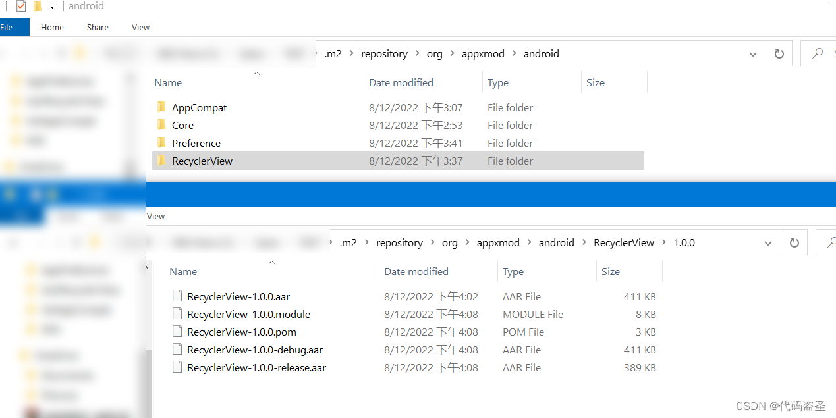Image resolution: width=836 pixels, height=418 pixels.
Task: Click AppCompat date 8/12/2022 下午3:07
Action: tap(416, 107)
